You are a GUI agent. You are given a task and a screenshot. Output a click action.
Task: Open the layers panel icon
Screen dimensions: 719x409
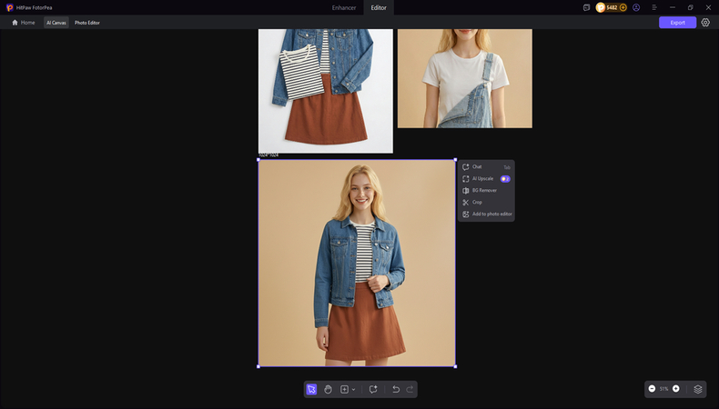[x=698, y=389]
